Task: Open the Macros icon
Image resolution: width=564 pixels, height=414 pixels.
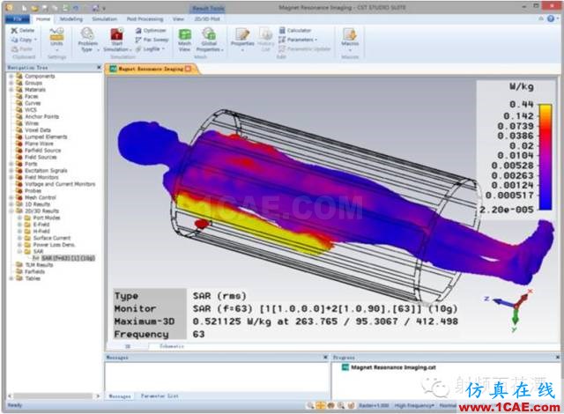Action: (350, 35)
